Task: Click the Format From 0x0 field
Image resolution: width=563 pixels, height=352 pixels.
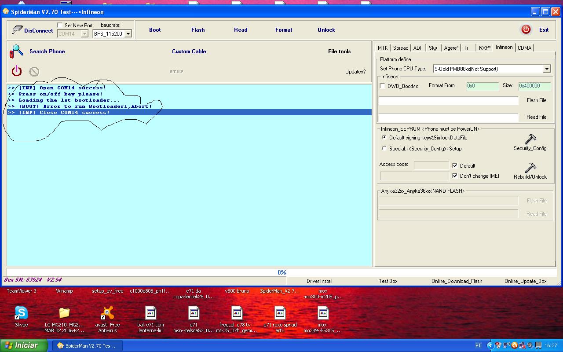Action: point(483,86)
